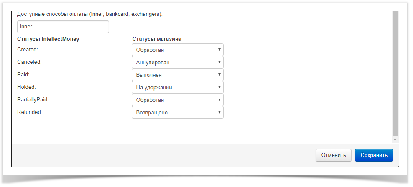Click the "Статусы магазина" column header

click(157, 39)
